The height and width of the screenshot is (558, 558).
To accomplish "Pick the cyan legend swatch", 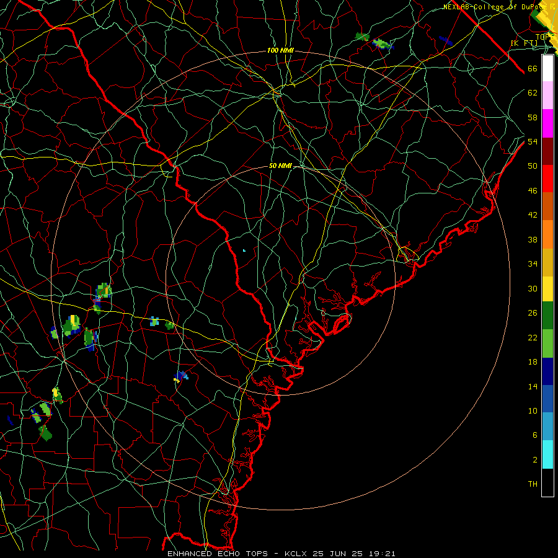I will click(547, 454).
